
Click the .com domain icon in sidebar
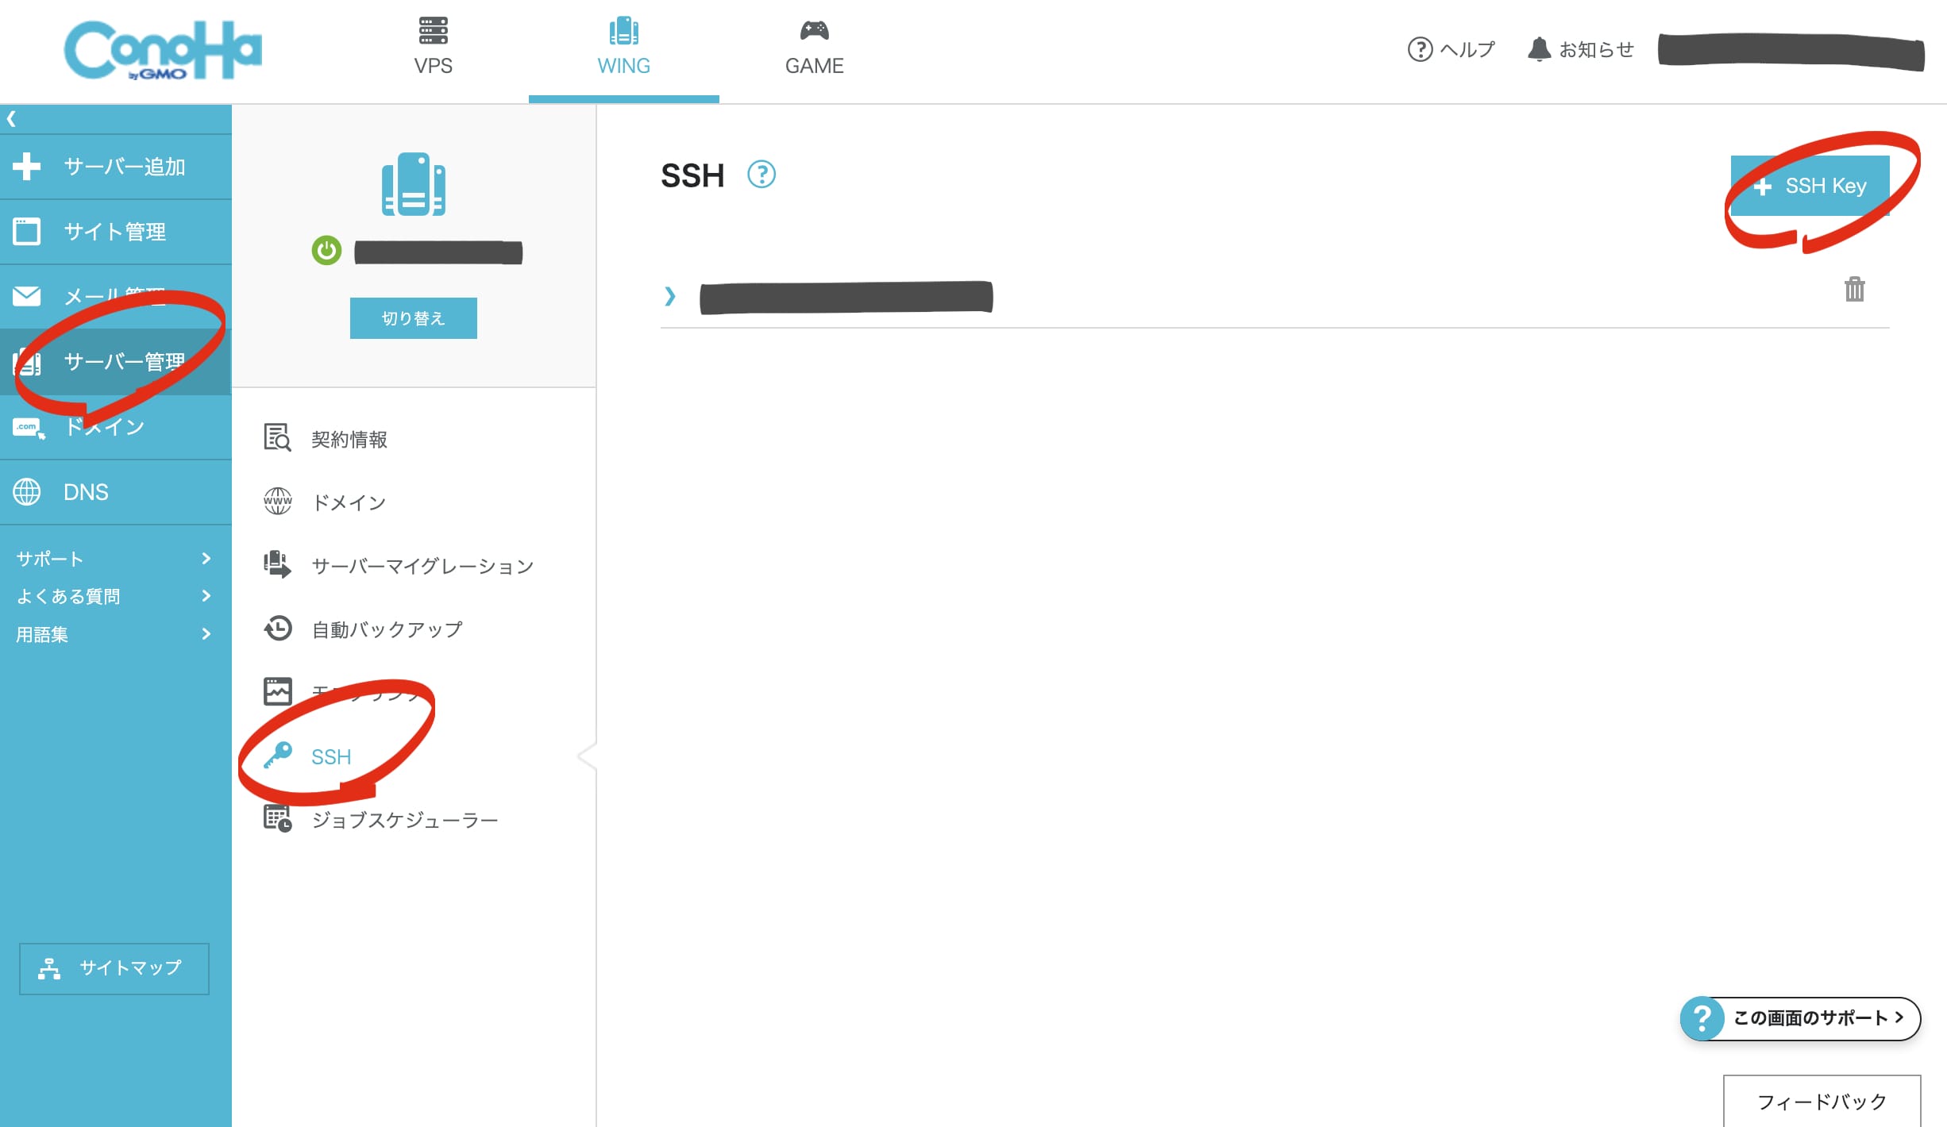pos(28,428)
